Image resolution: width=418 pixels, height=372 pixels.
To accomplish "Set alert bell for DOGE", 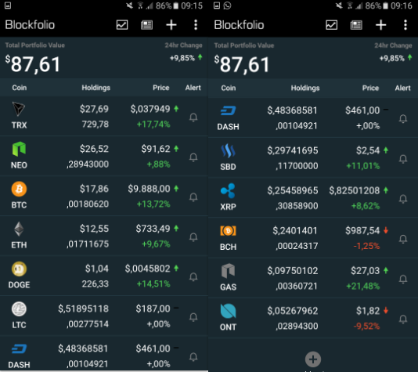I will pos(193,276).
